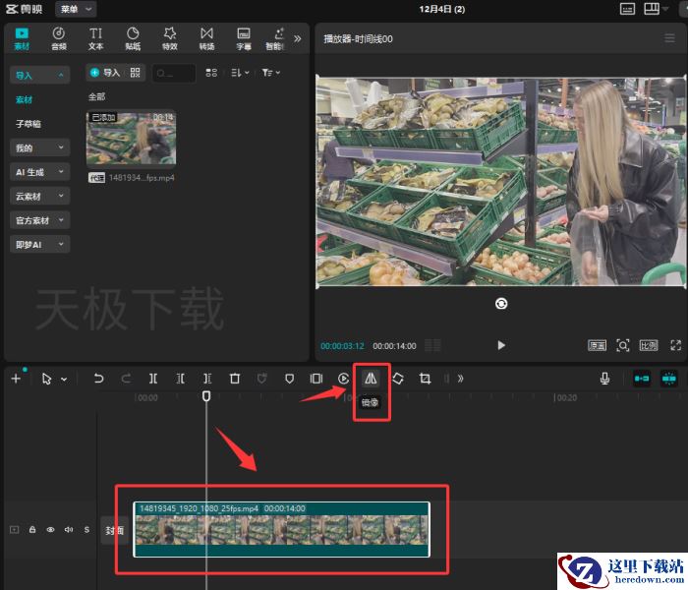Click the file name 1481934...fps.mp4
The height and width of the screenshot is (590, 688).
click(142, 177)
